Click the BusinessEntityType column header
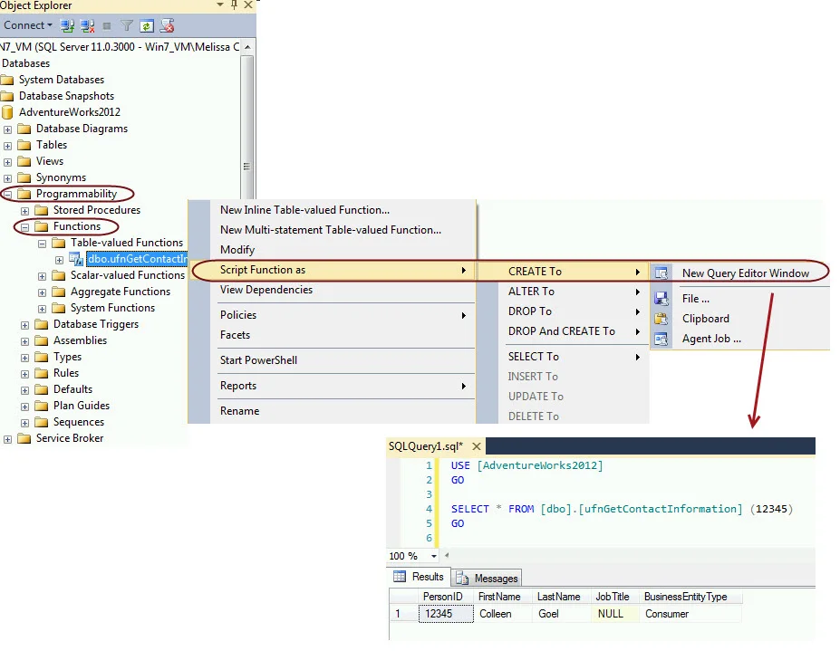The width and height of the screenshot is (840, 651). tap(690, 597)
